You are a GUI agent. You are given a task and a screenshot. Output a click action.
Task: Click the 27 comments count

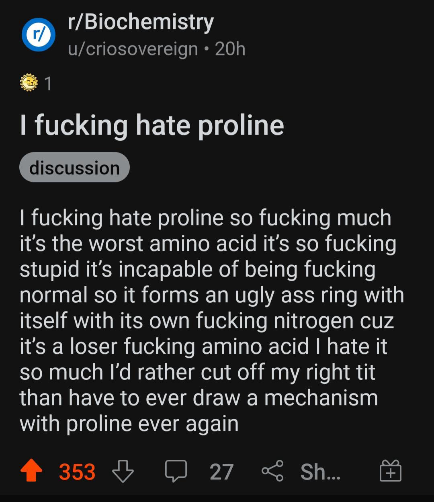tap(221, 472)
